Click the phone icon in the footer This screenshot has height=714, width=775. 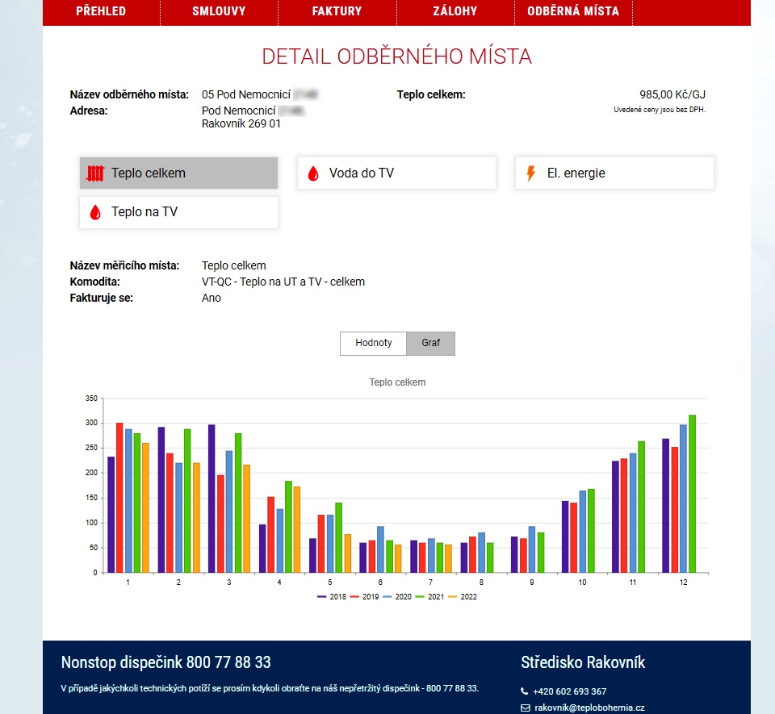tap(525, 691)
